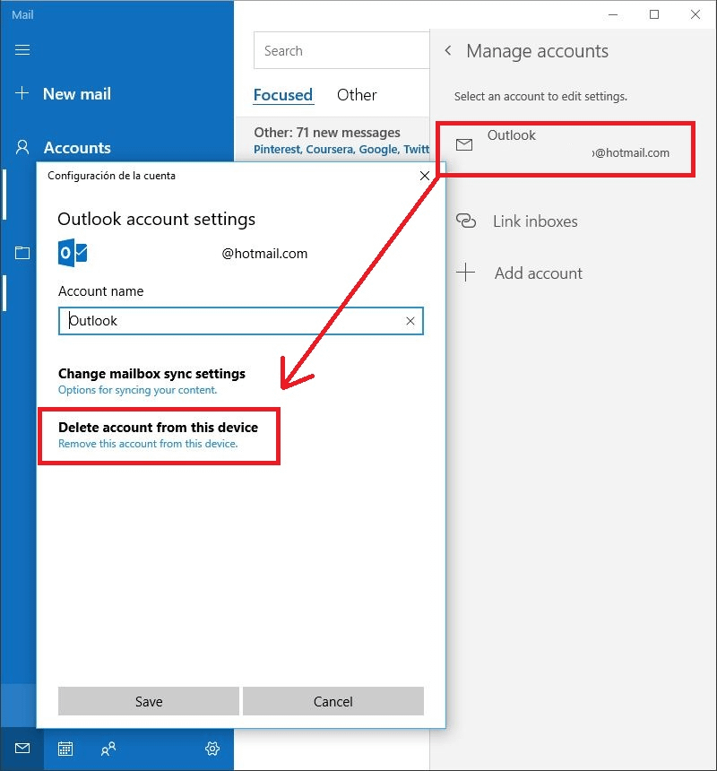Expand the hamburger navigation menu
This screenshot has height=771, width=717.
coord(22,49)
